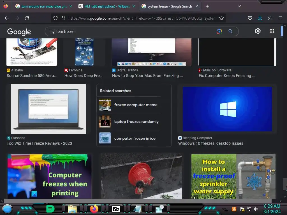Image resolution: width=287 pixels, height=215 pixels.
Task: Close the 'turn around run away' tab
Action: (70, 6)
